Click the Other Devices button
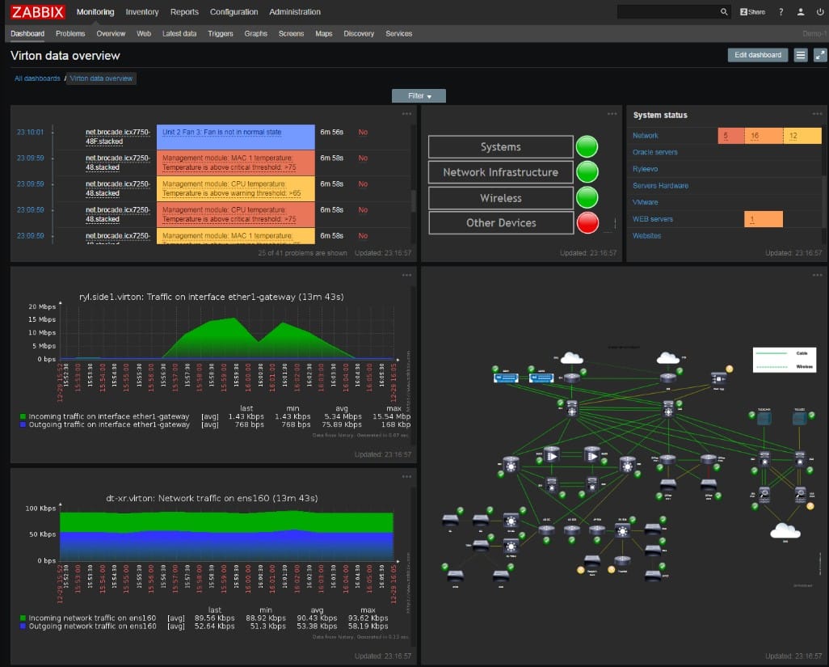 (501, 222)
